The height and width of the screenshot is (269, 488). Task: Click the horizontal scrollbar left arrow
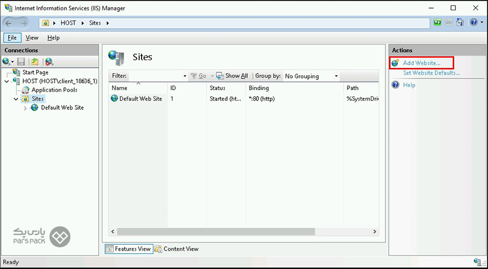coord(113,232)
